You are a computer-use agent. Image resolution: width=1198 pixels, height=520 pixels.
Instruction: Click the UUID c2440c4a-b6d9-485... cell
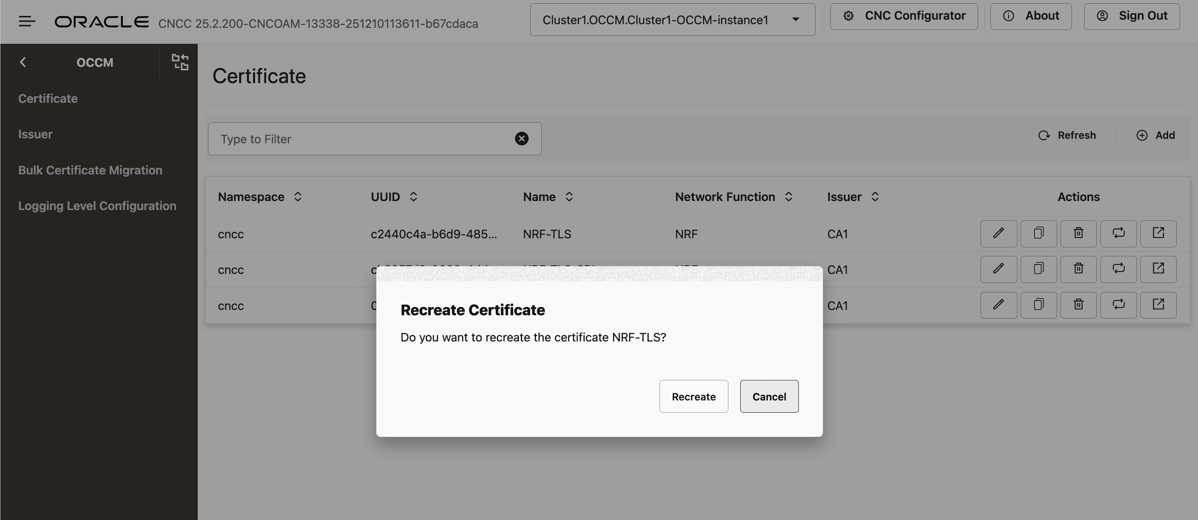tap(434, 234)
